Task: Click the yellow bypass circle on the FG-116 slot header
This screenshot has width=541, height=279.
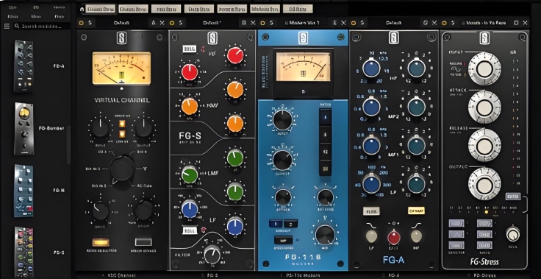Action: click(x=262, y=23)
